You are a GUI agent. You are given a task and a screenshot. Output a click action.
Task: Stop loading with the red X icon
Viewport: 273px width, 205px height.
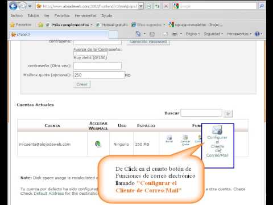tap(166, 6)
